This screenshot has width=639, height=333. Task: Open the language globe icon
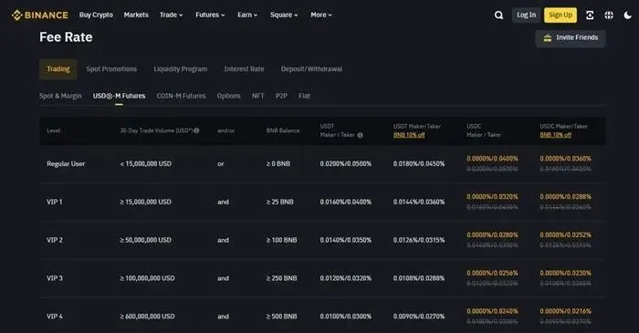[609, 16]
